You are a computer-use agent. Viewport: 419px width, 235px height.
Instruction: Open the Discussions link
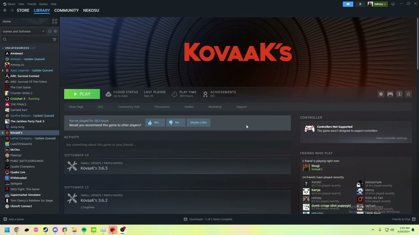point(162,107)
